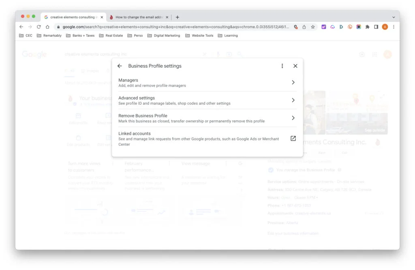Screen dimensions: 415x270
Task: Open Google settings gear icon
Action: click(362, 54)
